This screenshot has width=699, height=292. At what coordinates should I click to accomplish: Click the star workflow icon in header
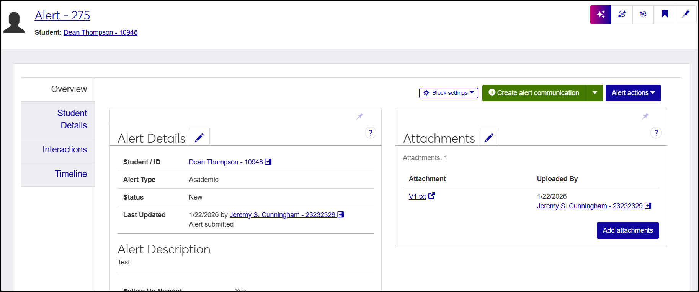coord(643,15)
